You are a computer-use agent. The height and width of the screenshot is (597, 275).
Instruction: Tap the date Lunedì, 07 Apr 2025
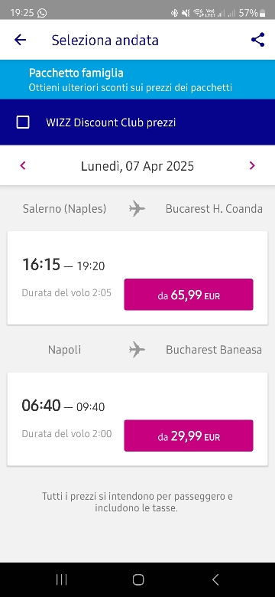click(137, 166)
